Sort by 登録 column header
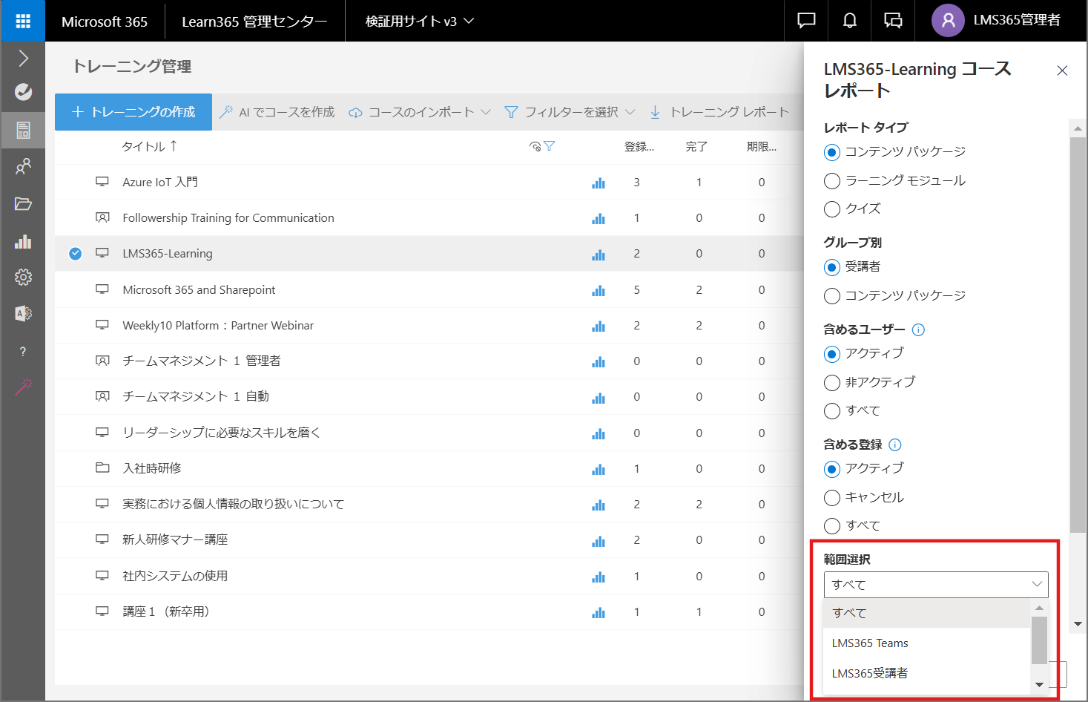Image resolution: width=1088 pixels, height=702 pixels. pyautogui.click(x=639, y=147)
